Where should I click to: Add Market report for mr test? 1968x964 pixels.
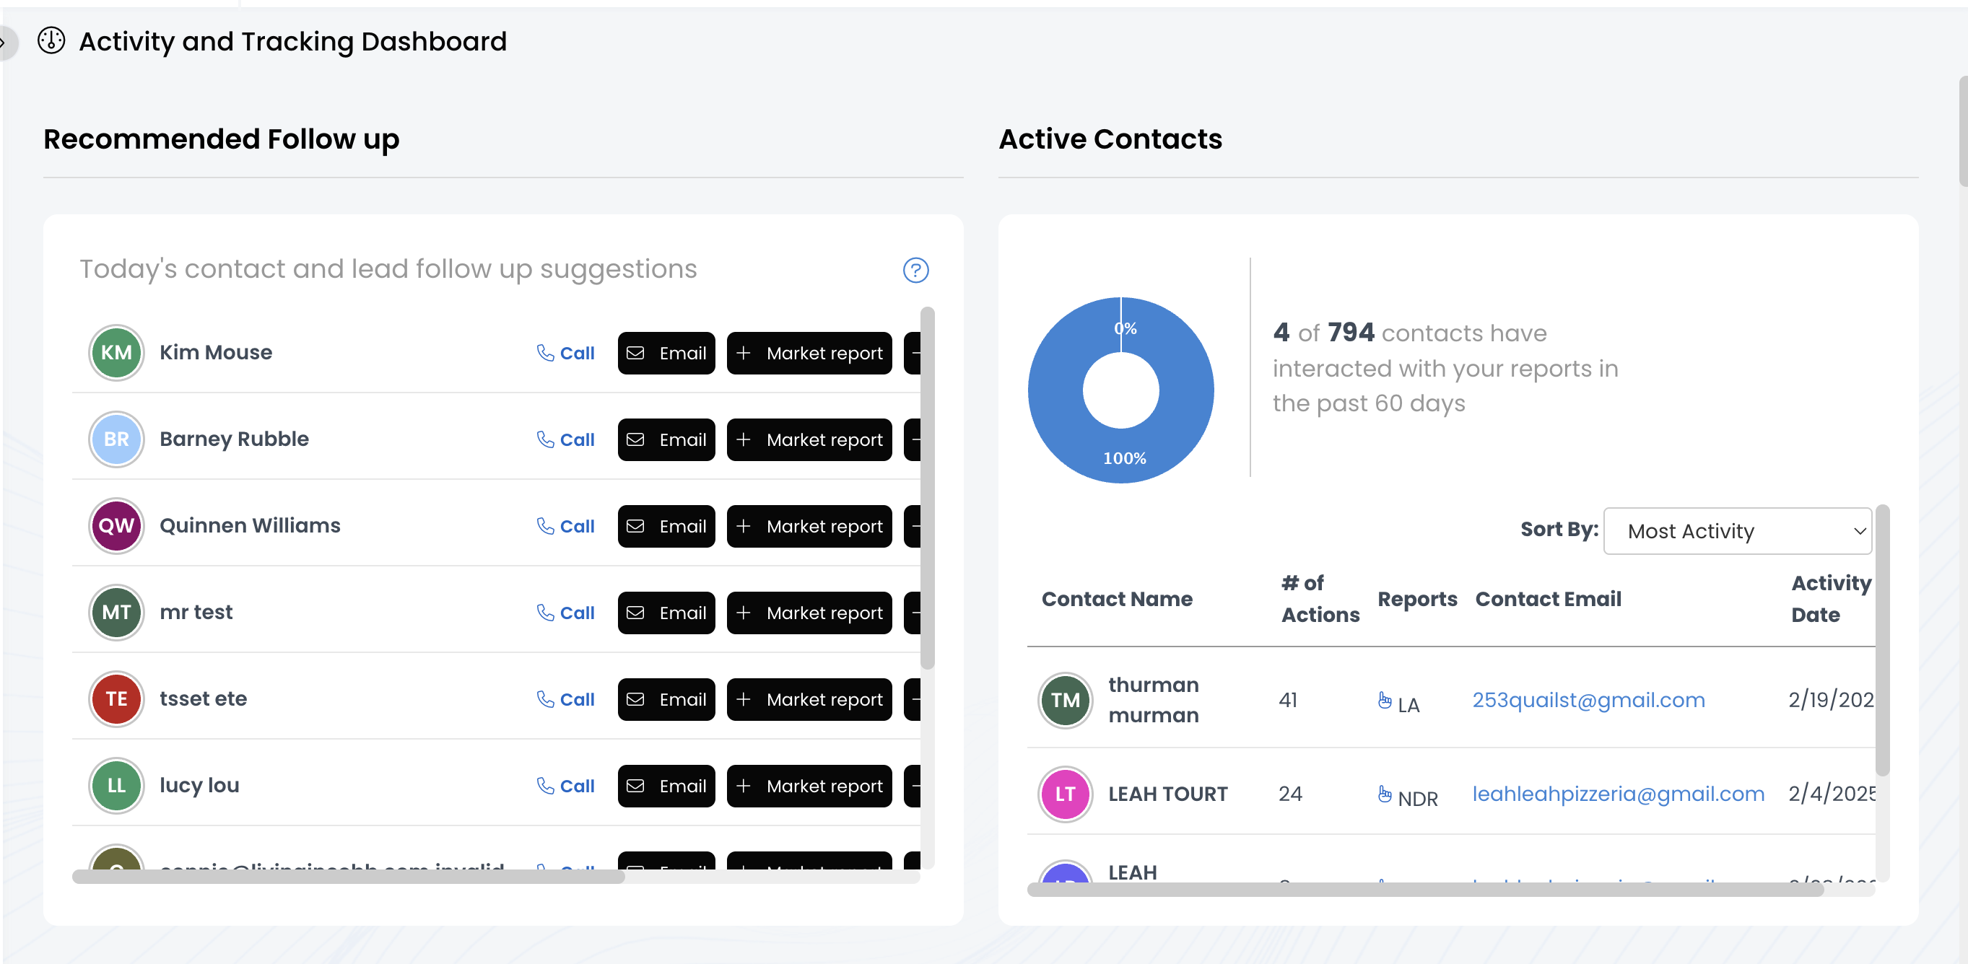click(x=809, y=613)
